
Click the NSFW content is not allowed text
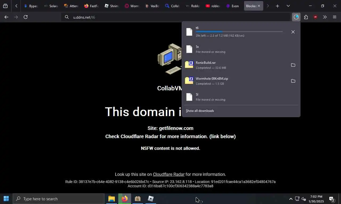click(170, 148)
